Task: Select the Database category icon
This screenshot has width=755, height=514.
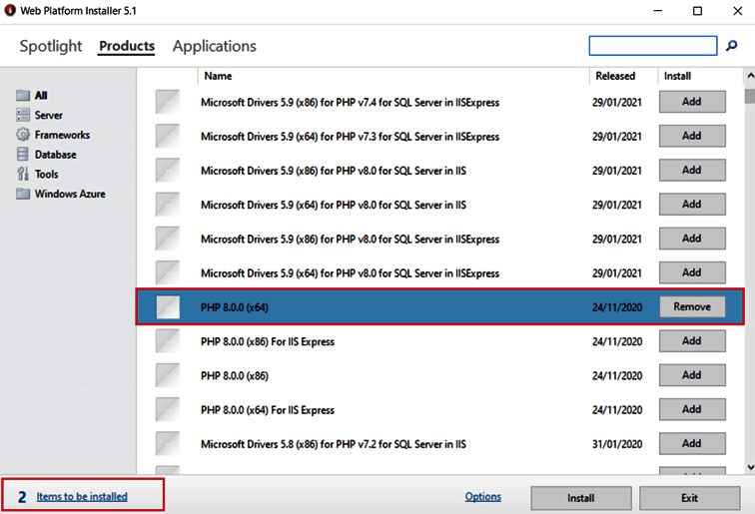Action: coord(23,155)
